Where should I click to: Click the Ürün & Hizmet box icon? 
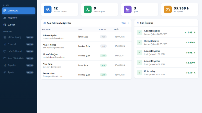coord(5,51)
